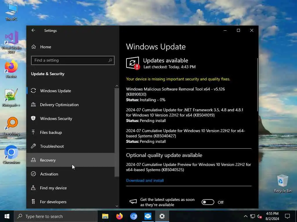Open the notification center icon
The width and height of the screenshot is (297, 222).
(x=287, y=216)
